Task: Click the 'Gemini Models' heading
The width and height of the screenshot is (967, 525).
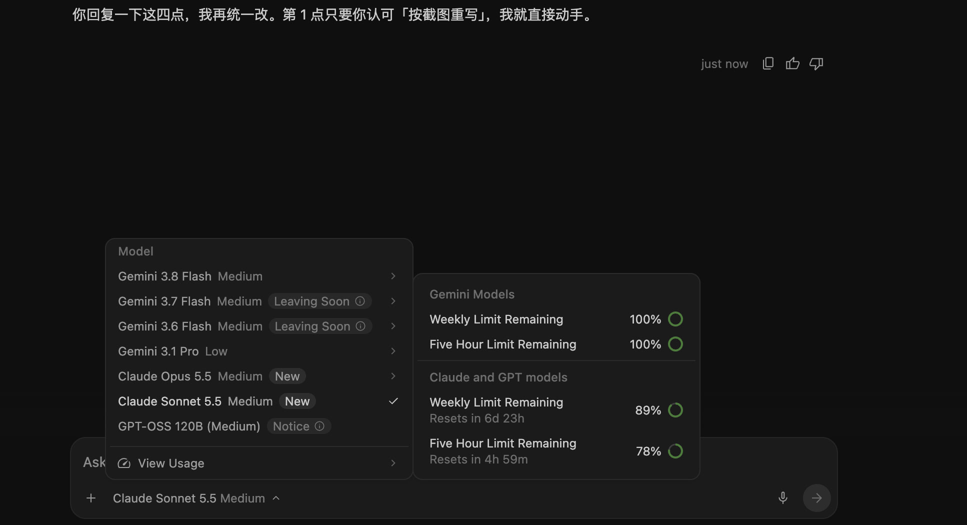Action: pos(472,294)
